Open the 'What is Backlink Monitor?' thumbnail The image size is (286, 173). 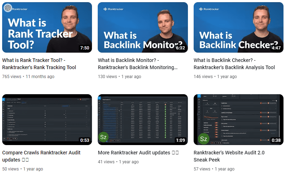pyautogui.click(x=143, y=27)
